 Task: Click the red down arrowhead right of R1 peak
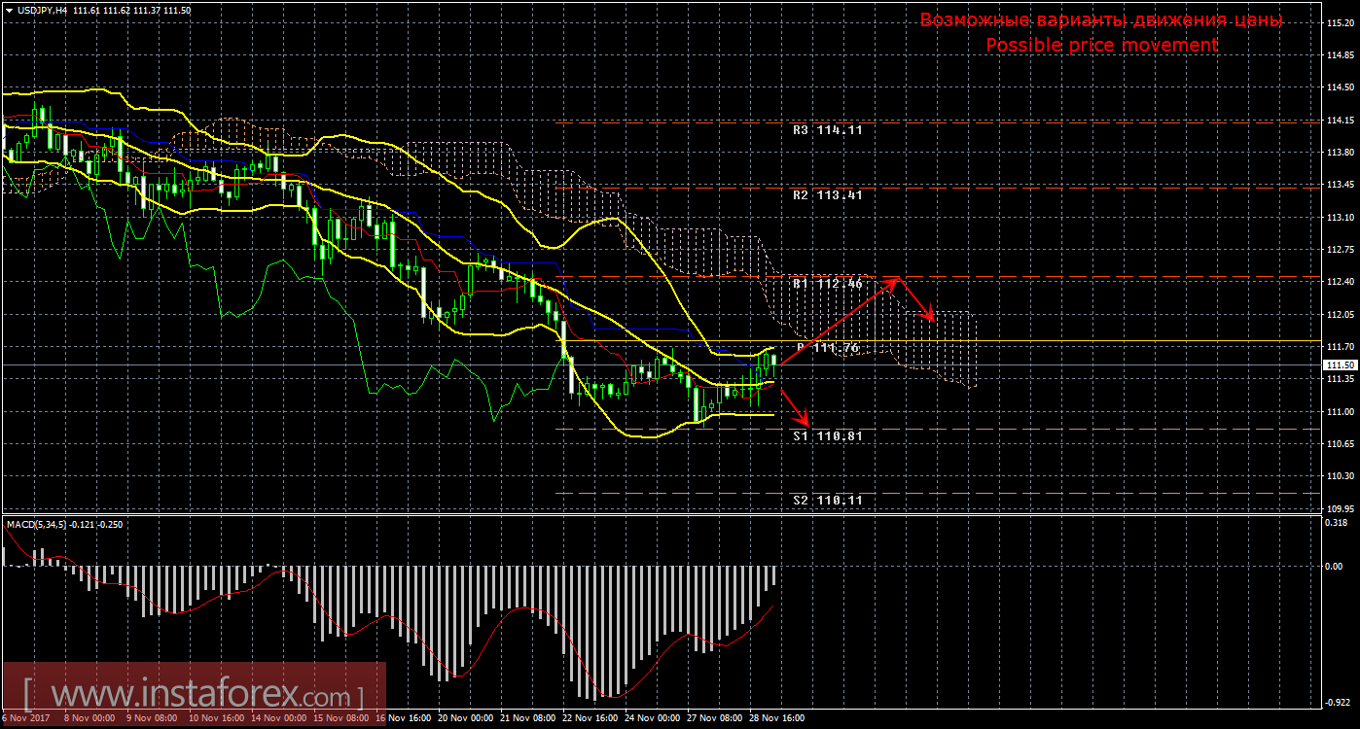(x=931, y=317)
